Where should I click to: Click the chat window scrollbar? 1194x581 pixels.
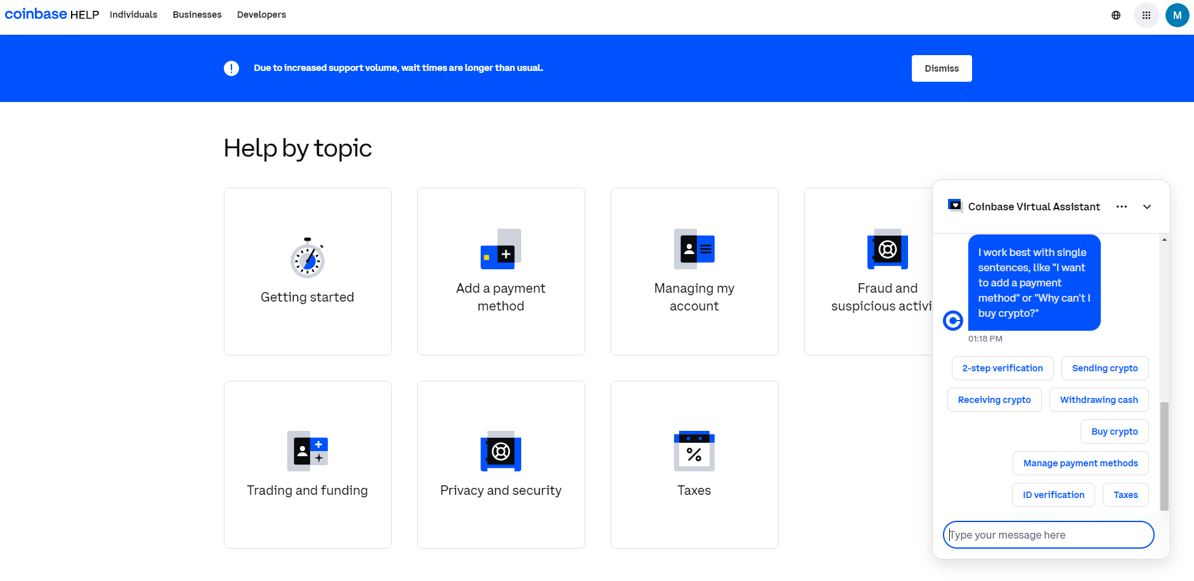tap(1164, 455)
